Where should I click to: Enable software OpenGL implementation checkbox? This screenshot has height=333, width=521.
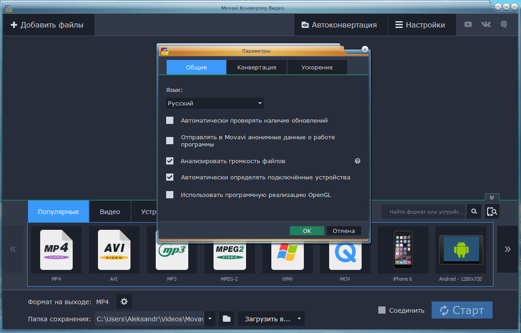(170, 195)
